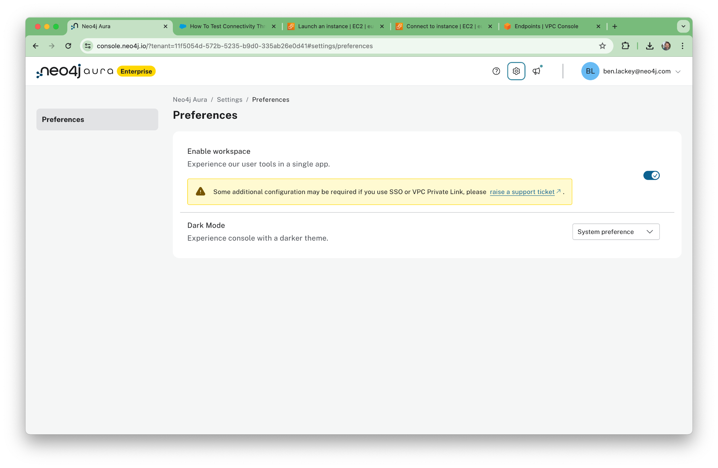Go back with browser back arrow
This screenshot has width=718, height=468.
pyautogui.click(x=35, y=46)
